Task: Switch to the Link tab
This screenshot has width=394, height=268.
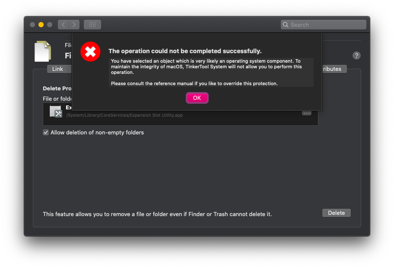Action: click(x=57, y=69)
